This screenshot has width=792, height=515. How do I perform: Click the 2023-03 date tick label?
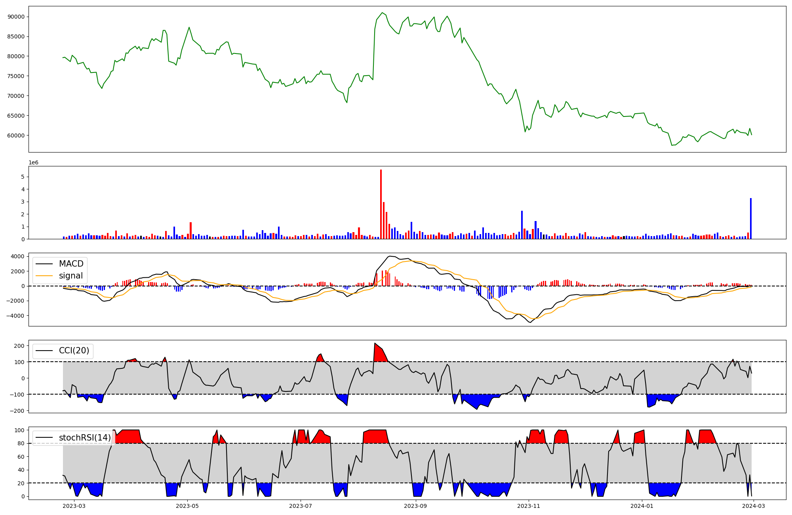[74, 506]
